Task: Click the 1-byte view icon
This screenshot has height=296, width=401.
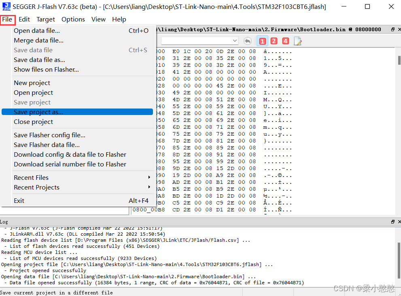Action: (262, 41)
